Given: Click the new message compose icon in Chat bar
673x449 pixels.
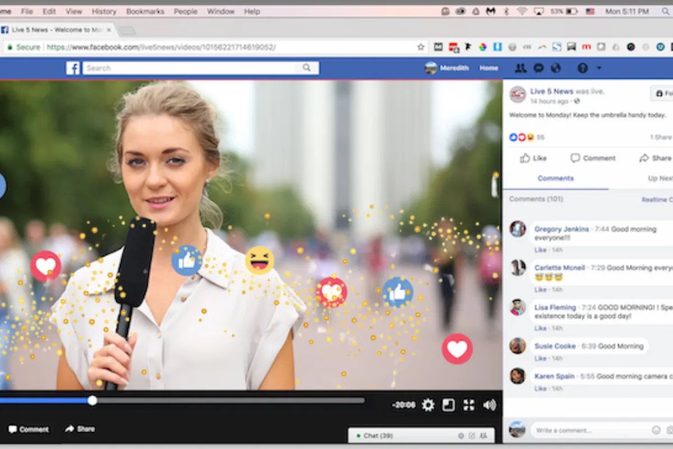Looking at the screenshot, I should [472, 436].
